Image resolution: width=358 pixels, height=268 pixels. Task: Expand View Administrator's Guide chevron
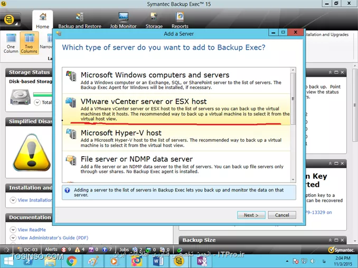coord(13,237)
